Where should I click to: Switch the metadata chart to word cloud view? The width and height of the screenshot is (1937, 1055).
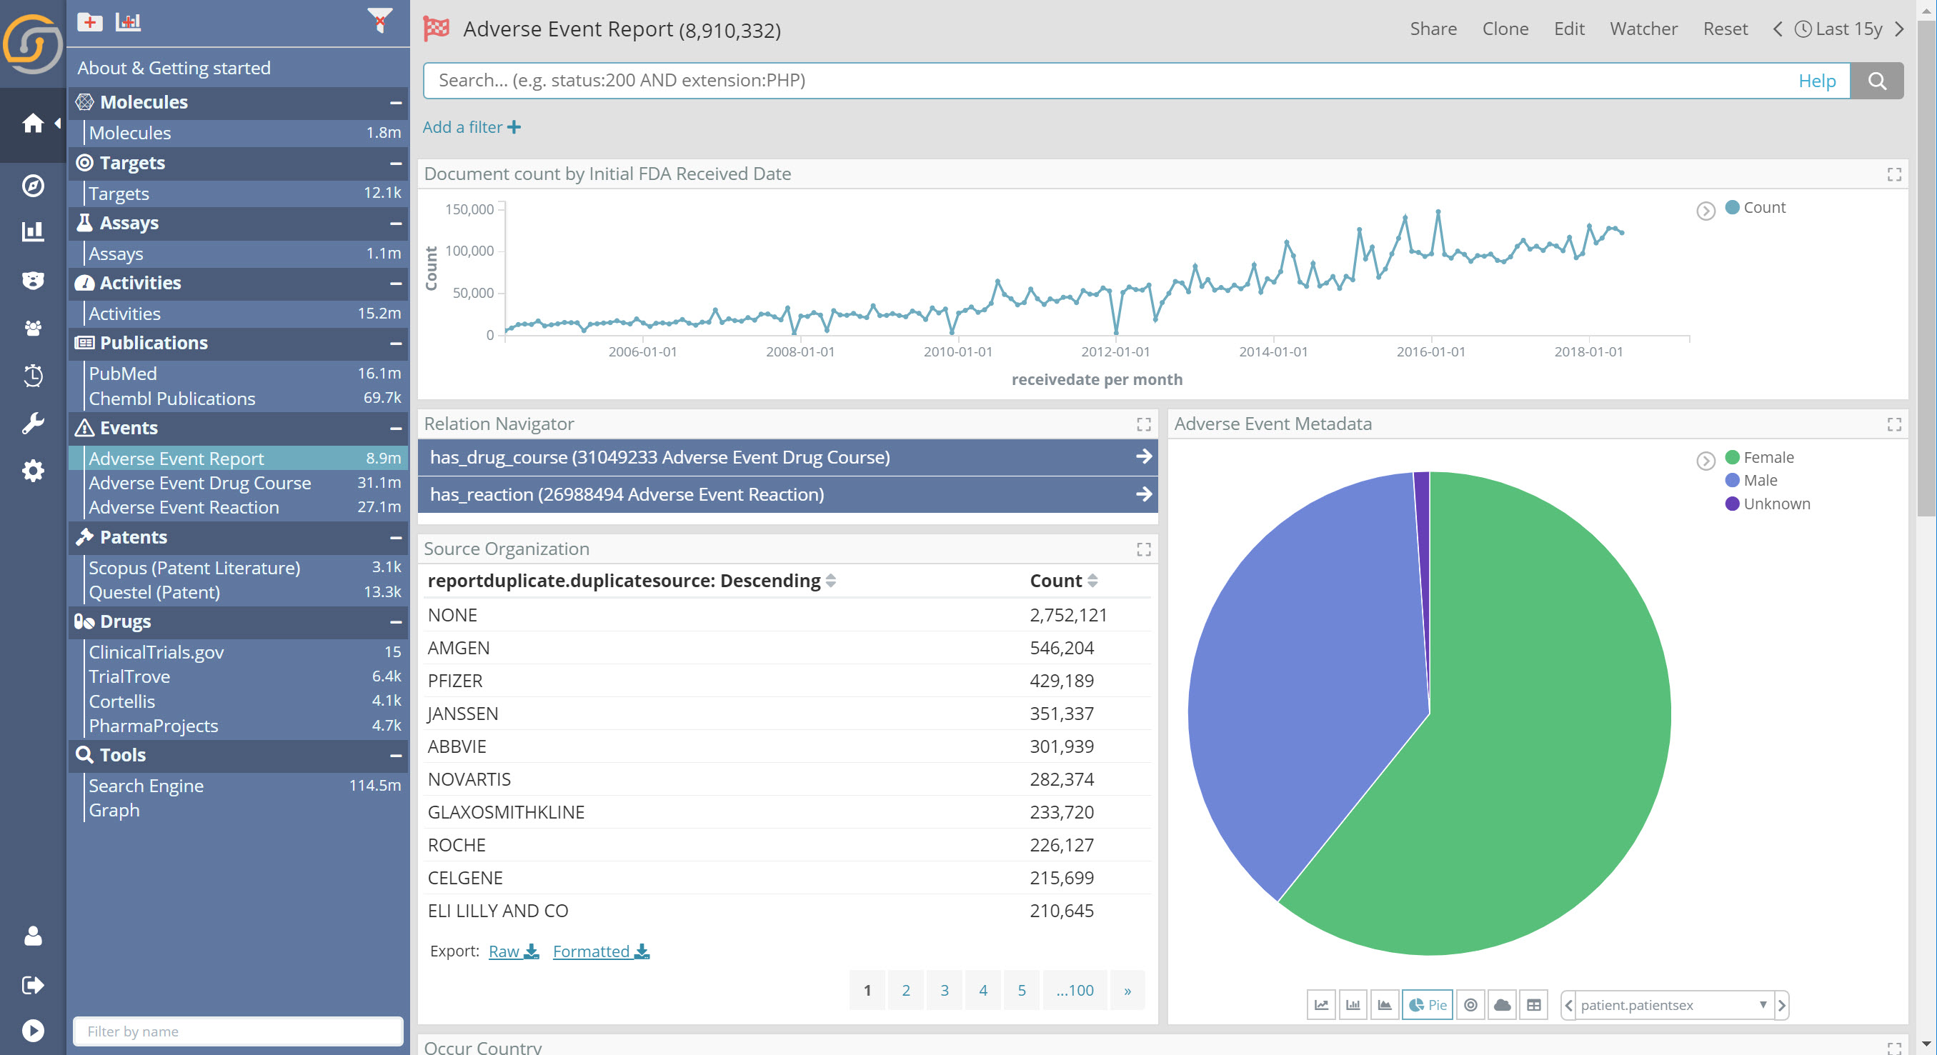tap(1502, 1006)
